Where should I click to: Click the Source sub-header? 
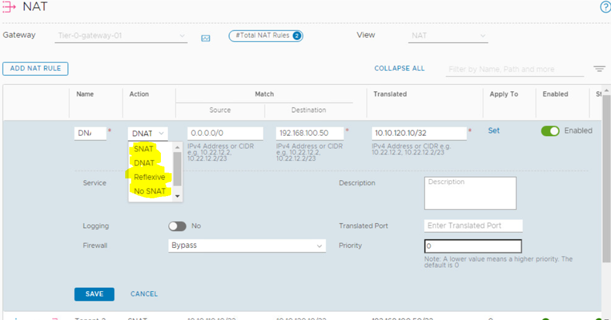[x=220, y=110]
